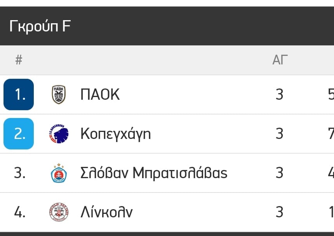This screenshot has height=236, width=334.
Task: Select the dark blue position 1 badge
Action: (19, 94)
